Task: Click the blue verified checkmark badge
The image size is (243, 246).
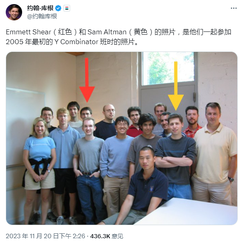Action: tap(58, 8)
